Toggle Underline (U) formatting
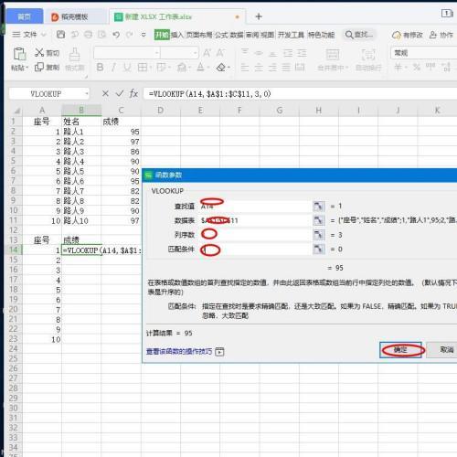Image resolution: width=457 pixels, height=457 pixels. pyautogui.click(x=127, y=67)
